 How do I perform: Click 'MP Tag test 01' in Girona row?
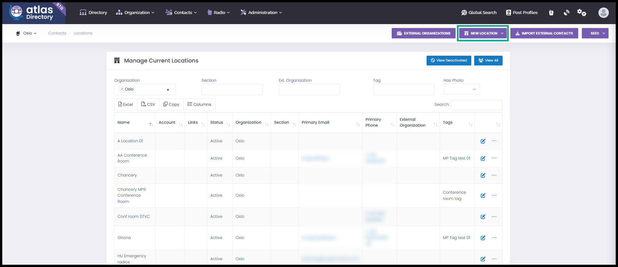pyautogui.click(x=457, y=238)
